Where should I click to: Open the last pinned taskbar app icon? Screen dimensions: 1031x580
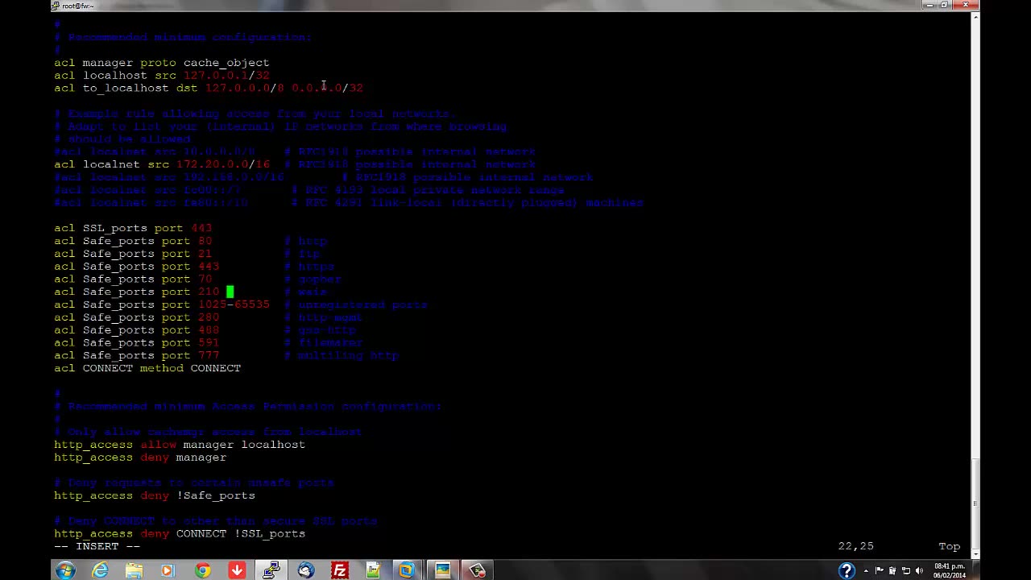478,570
